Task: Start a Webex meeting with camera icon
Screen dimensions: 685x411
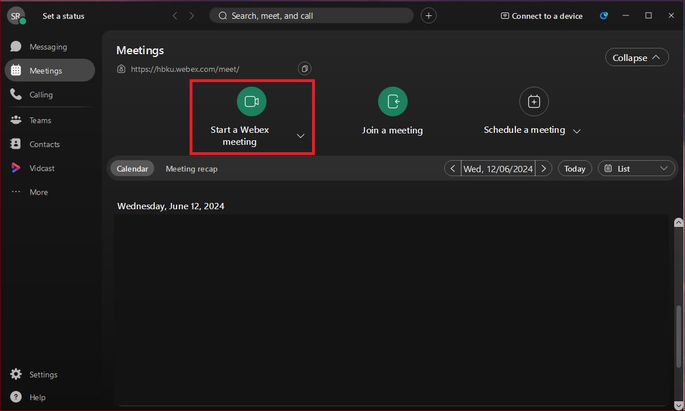Action: (x=252, y=101)
